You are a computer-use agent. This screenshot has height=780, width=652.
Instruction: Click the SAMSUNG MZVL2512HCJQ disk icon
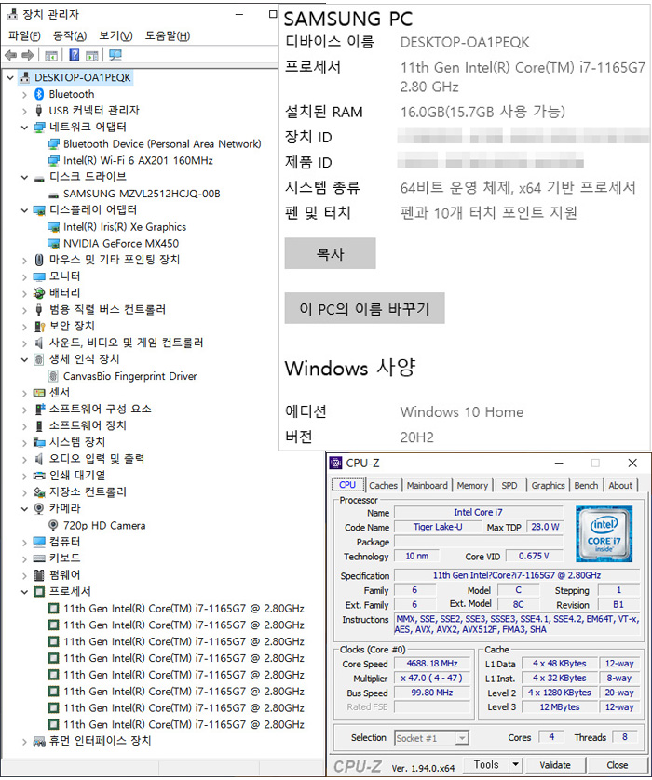[53, 194]
